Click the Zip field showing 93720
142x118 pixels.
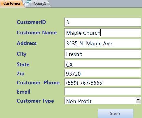(103, 73)
